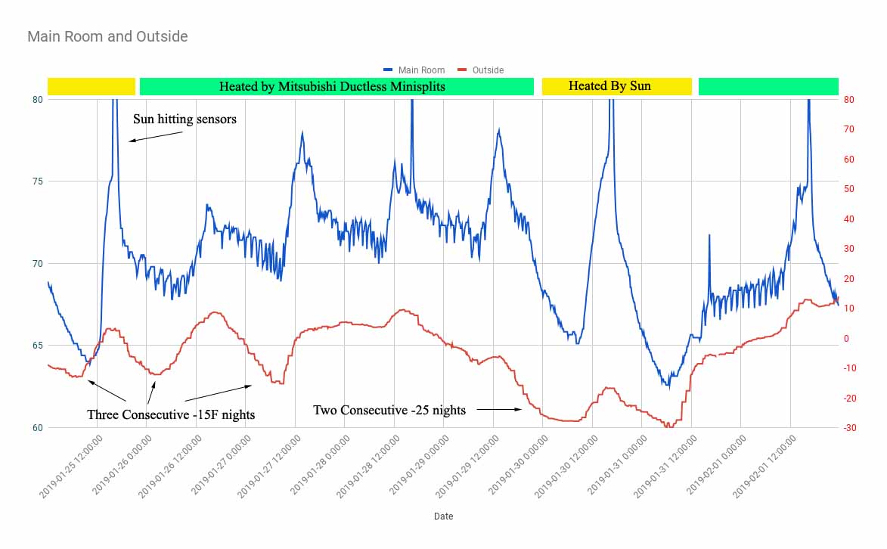Click the "2019-01-31 12:00:00" date label
Viewport: 887px width, 549px height.
665,467
